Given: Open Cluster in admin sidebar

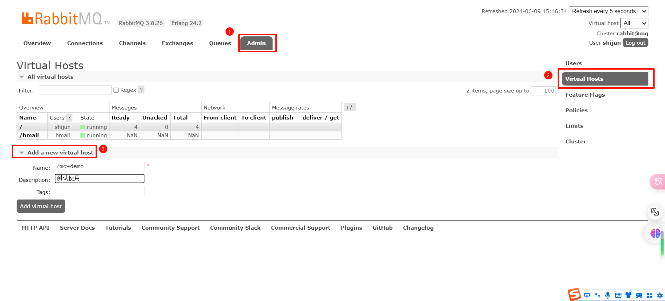Looking at the screenshot, I should pos(576,141).
